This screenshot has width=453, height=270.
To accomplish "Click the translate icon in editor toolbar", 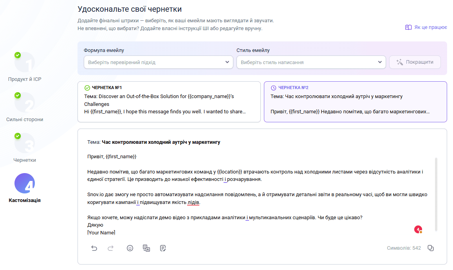I will coord(146,248).
